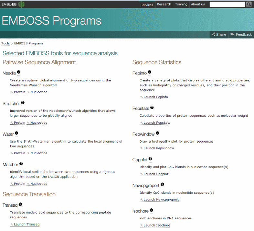Open help icon beside Pepinfo
This screenshot has width=254, height=231.
point(149,73)
